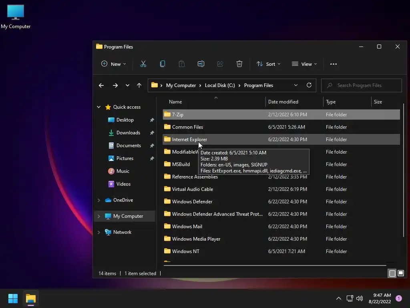Click the 7-Zip folder icon
Viewport: 410px width, 308px height.
[167, 114]
